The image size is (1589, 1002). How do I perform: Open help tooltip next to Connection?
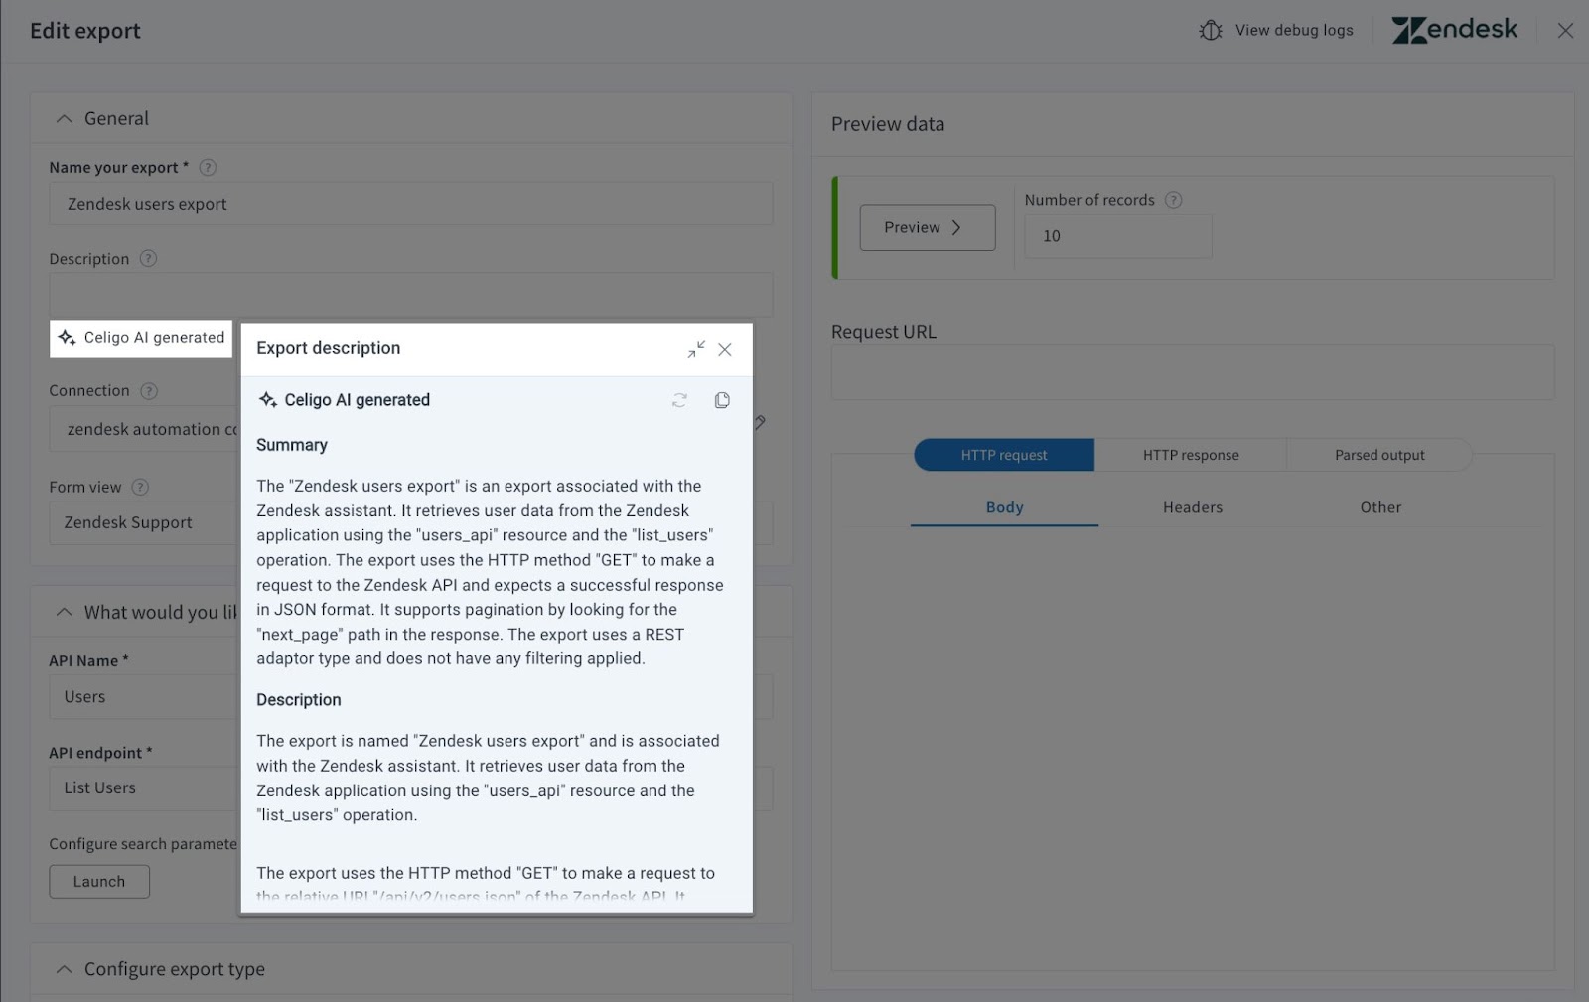point(149,390)
